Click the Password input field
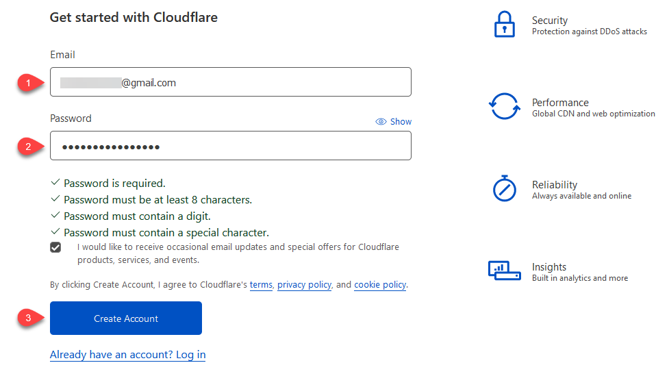Viewport: 669px width, 376px height. coord(230,146)
